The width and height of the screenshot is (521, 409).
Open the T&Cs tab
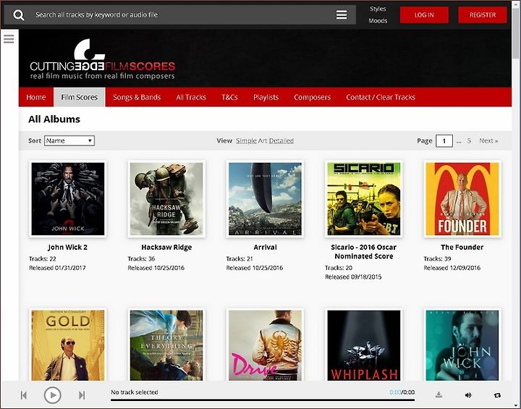(229, 97)
